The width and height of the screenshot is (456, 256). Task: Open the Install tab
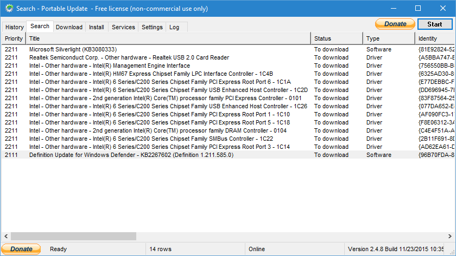(x=97, y=27)
